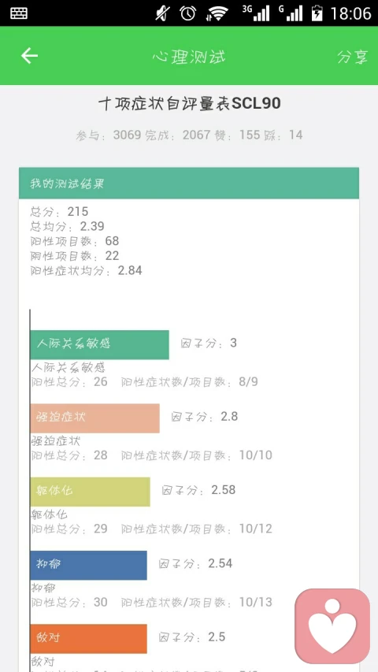The height and width of the screenshot is (672, 378).
Task: Open the keyboard icon in status bar
Action: [x=19, y=13]
